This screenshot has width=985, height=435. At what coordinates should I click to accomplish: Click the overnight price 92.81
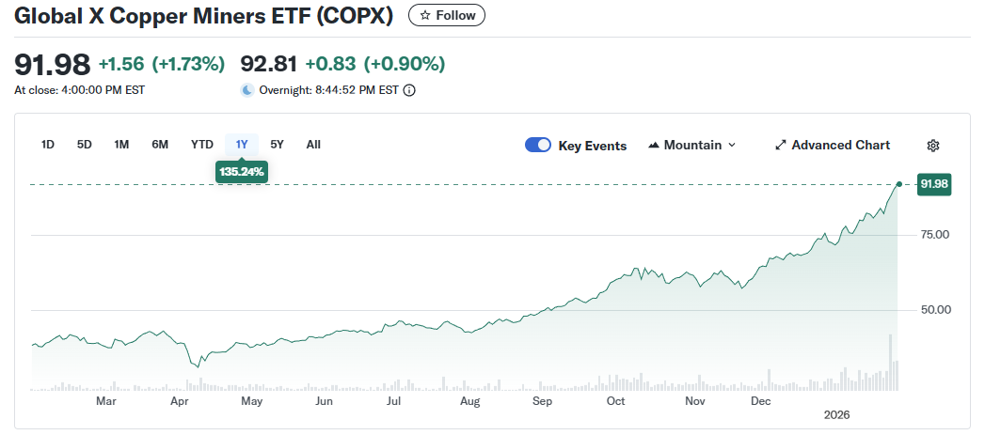(269, 64)
